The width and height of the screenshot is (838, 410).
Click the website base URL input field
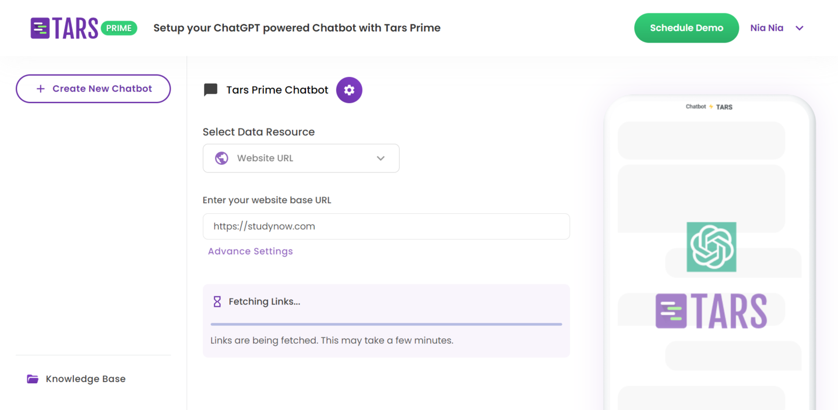tap(386, 227)
